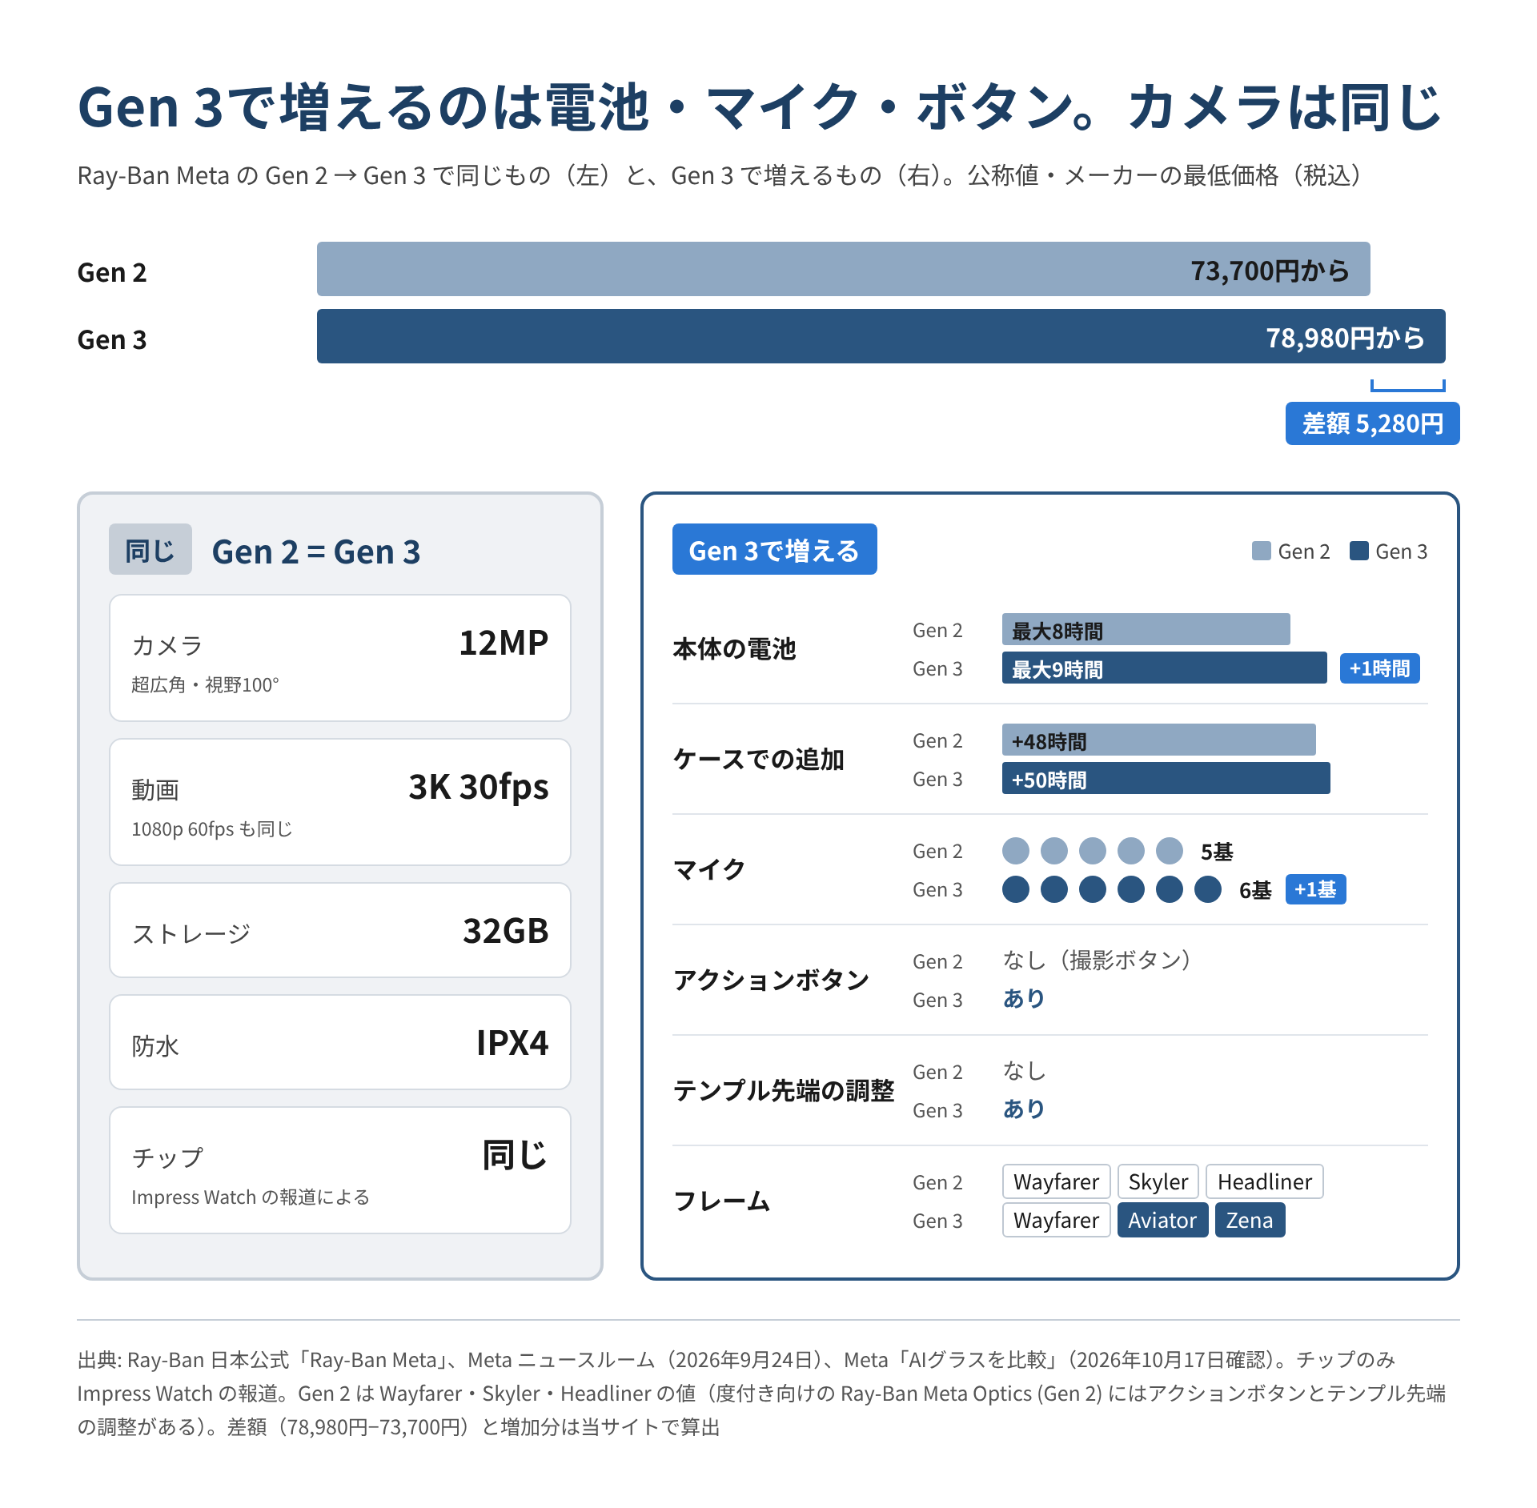Image resolution: width=1537 pixels, height=1508 pixels.
Task: Click the マイク row label
Action: 709,869
